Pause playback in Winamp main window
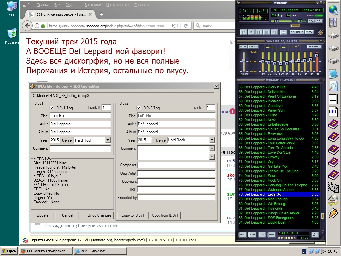 coord(259,32)
